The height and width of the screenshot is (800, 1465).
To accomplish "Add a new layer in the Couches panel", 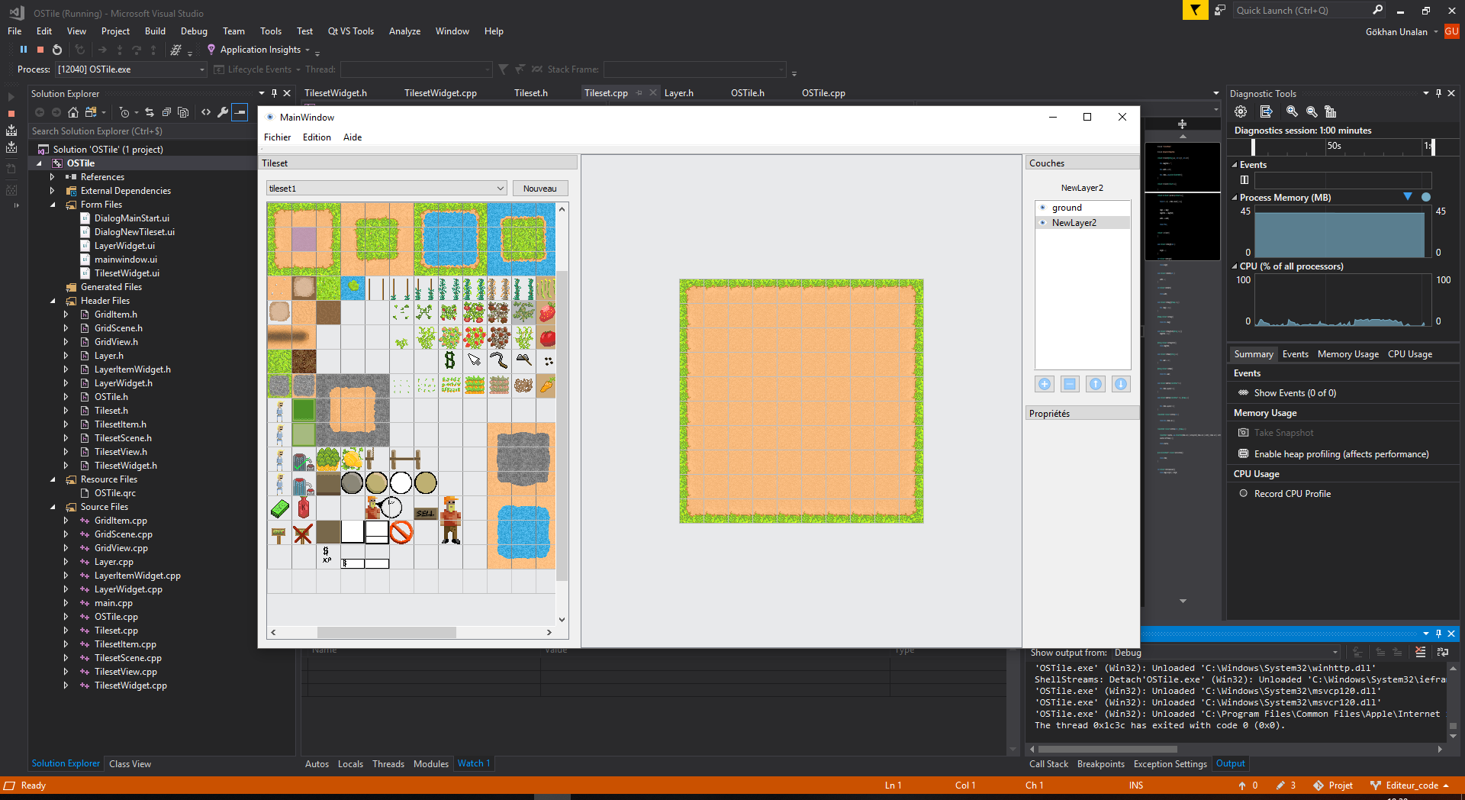I will click(x=1045, y=384).
